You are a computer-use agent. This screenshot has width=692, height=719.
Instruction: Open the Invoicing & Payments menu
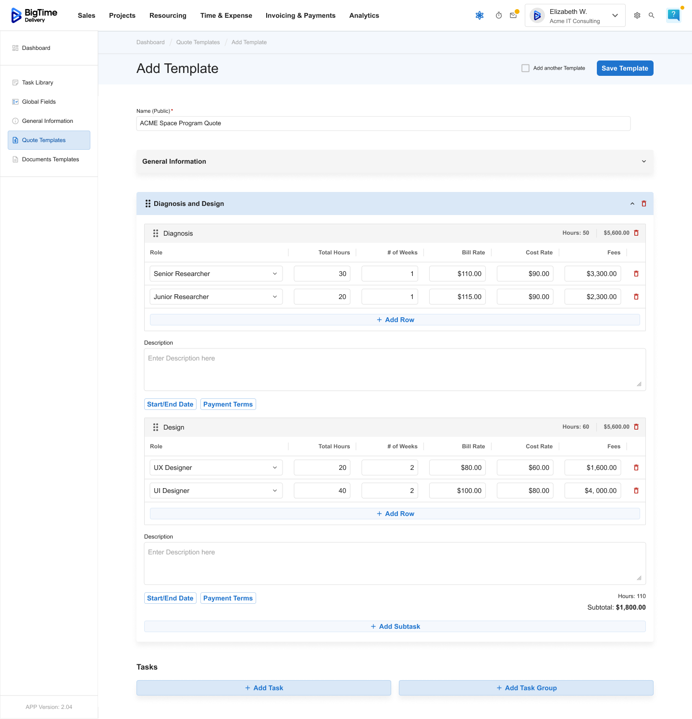tap(300, 15)
